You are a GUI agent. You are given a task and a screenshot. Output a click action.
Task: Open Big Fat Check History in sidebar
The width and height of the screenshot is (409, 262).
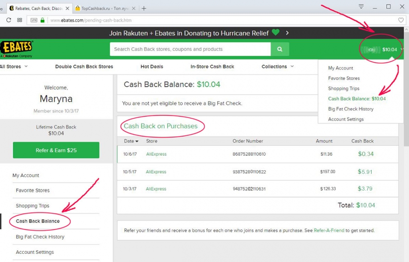[x=40, y=237]
